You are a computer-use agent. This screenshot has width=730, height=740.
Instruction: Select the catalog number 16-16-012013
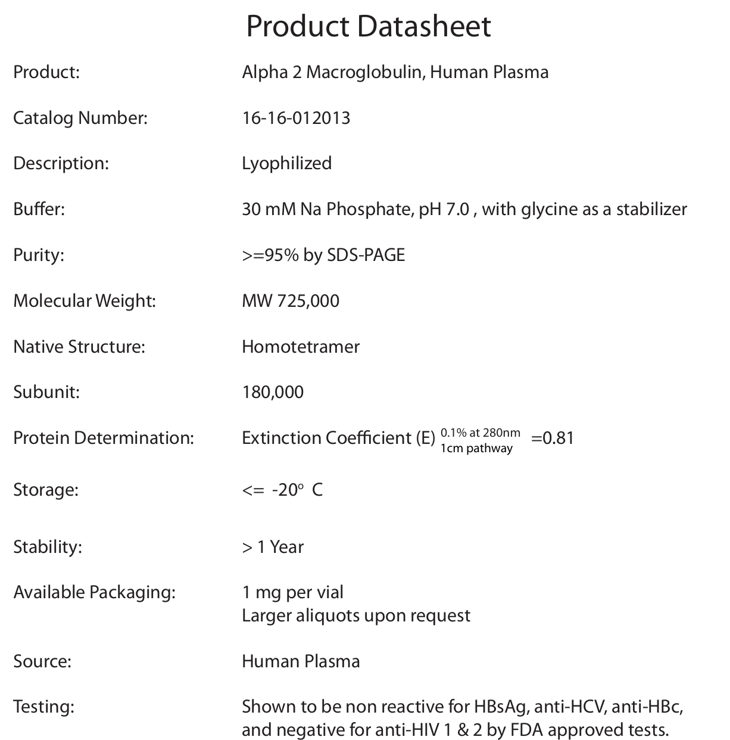(296, 118)
